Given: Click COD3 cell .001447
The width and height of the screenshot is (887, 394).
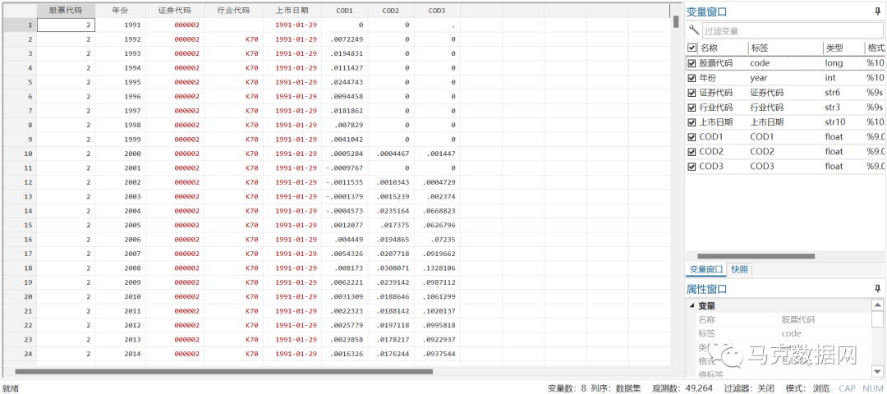Looking at the screenshot, I should click(436, 153).
